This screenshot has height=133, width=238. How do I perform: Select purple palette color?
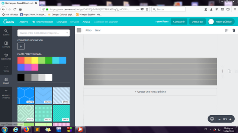click(x=28, y=67)
